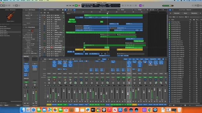Toggle the metronome button beside count-in
Image resolution: width=202 pixels, height=113 pixels.
tap(143, 6)
